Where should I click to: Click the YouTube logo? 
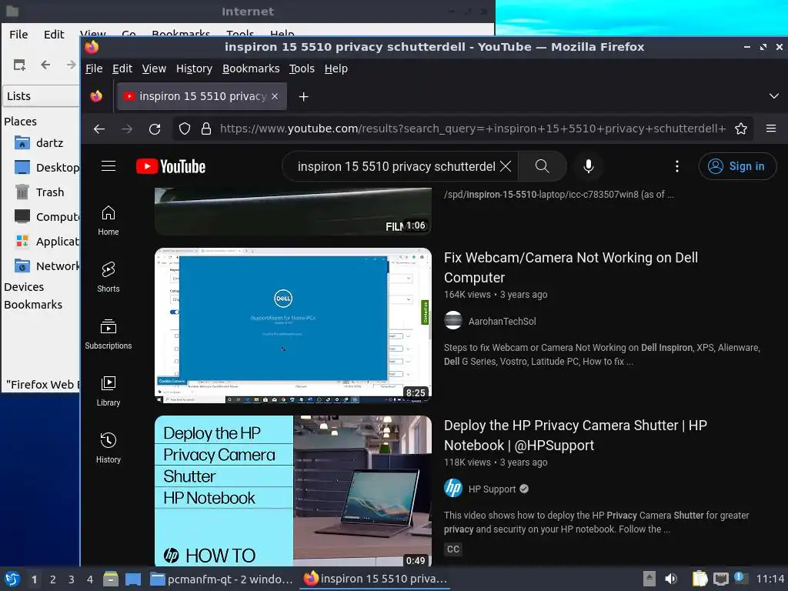tap(171, 166)
